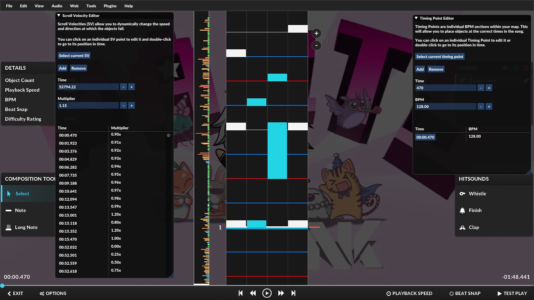Click the SV list scrollbar thumb
534x300 pixels.
(169, 135)
